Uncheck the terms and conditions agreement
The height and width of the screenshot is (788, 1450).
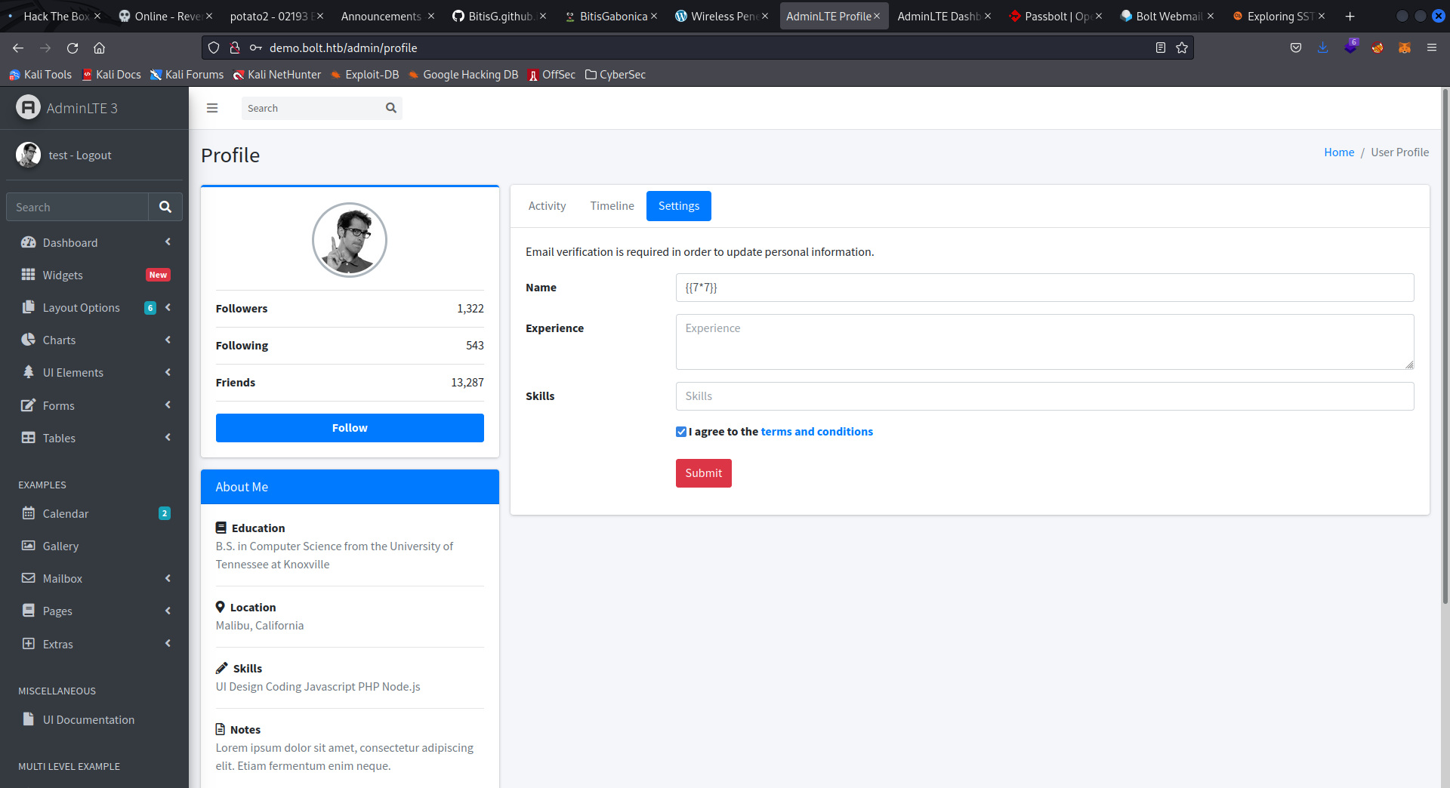tap(680, 431)
